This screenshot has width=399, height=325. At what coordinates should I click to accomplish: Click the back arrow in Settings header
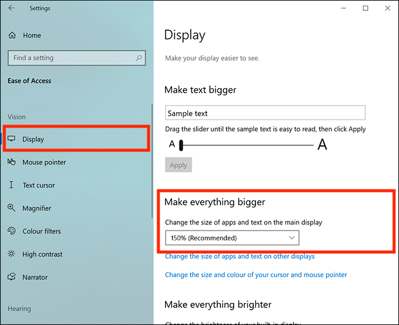click(x=12, y=9)
